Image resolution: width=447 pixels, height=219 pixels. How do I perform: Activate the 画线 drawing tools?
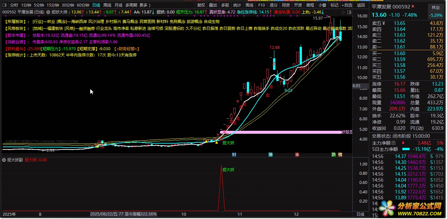pyautogui.click(x=249, y=5)
